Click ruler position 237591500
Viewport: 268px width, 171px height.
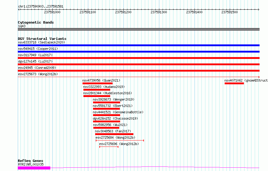coord(229,12)
